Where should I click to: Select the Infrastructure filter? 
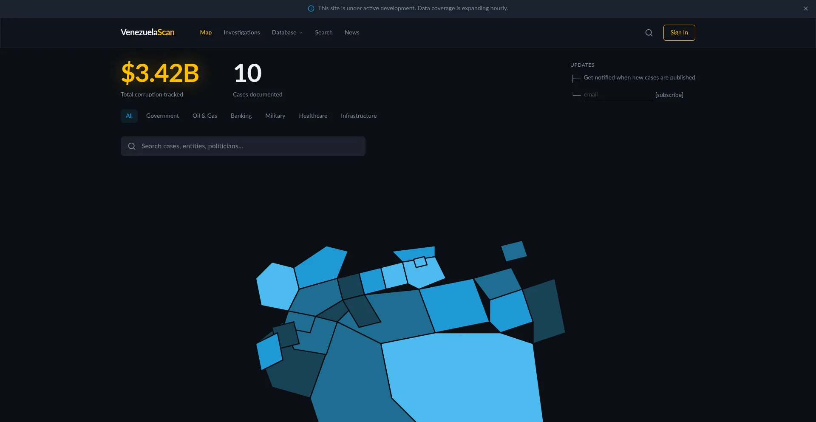[x=358, y=116]
